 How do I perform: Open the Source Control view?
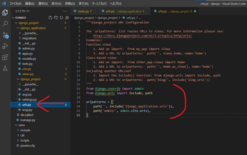point(5,35)
